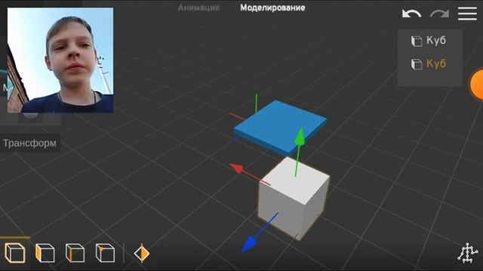
Task: Open the hamburger menu
Action: [x=467, y=14]
